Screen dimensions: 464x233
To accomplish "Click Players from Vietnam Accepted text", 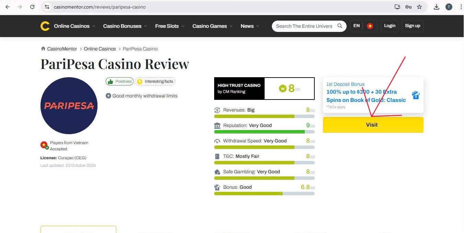I will (69, 146).
